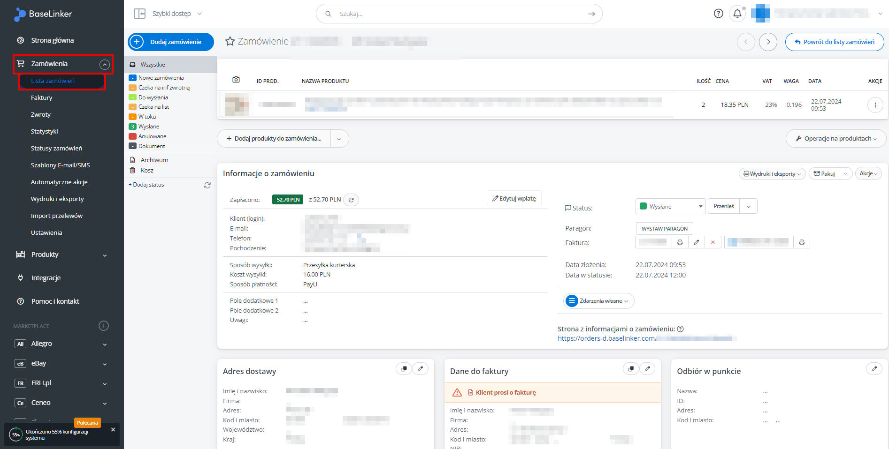Open the orders-d.baselinker.com order info link
This screenshot has width=889, height=449.
(606, 338)
